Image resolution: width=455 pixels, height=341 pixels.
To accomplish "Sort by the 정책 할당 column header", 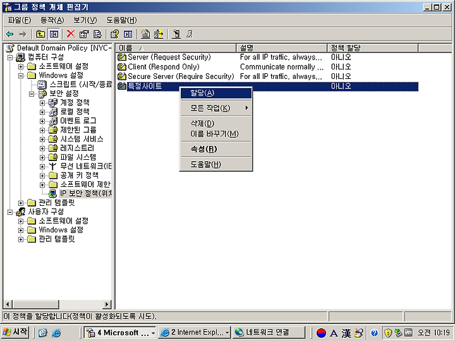I will 373,48.
